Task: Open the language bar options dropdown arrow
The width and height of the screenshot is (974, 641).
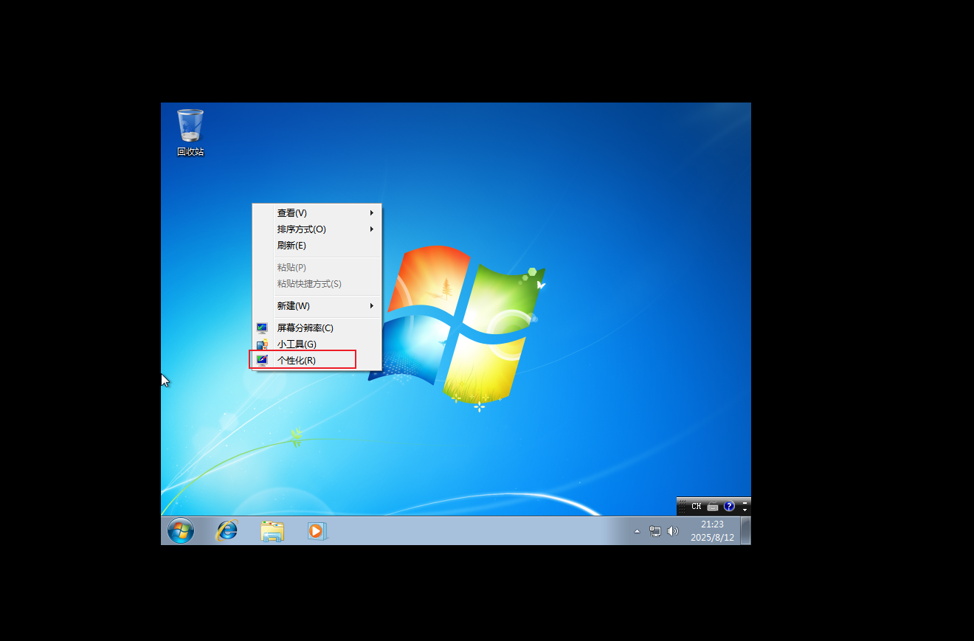Action: point(745,510)
